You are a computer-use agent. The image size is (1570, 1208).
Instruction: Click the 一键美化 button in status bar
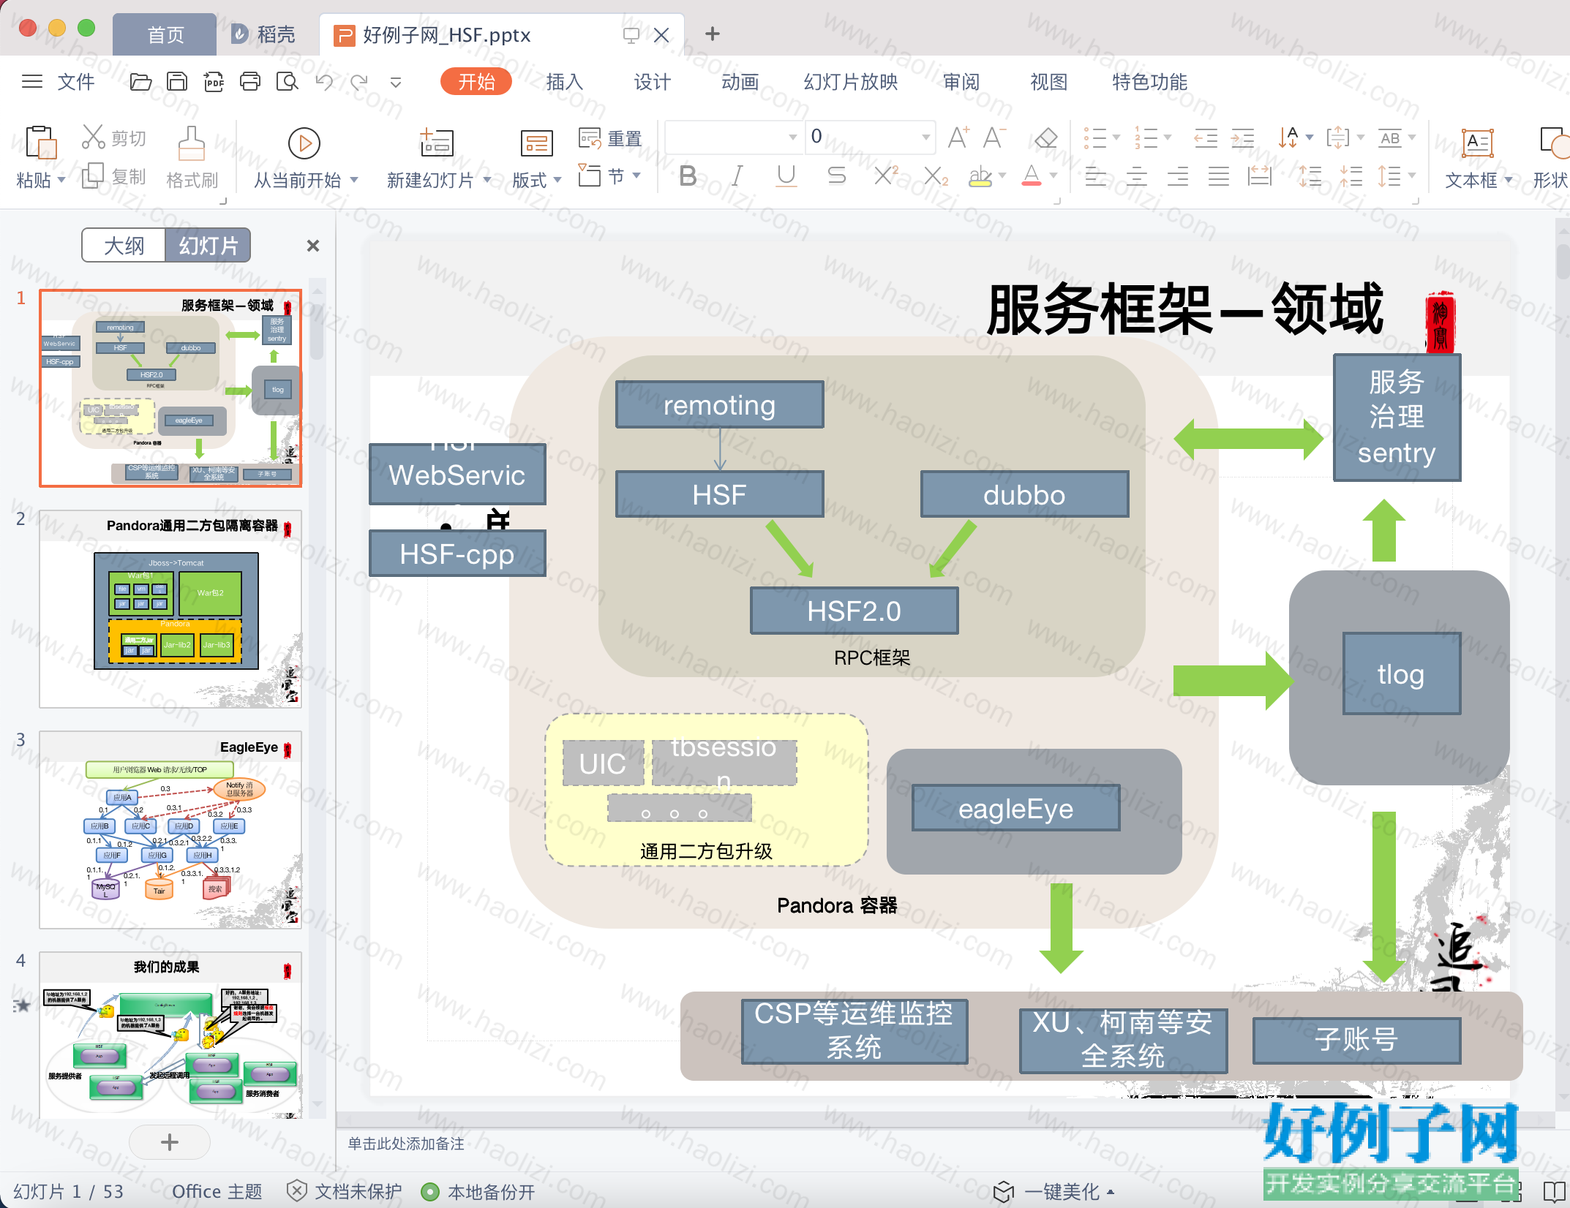[1054, 1192]
